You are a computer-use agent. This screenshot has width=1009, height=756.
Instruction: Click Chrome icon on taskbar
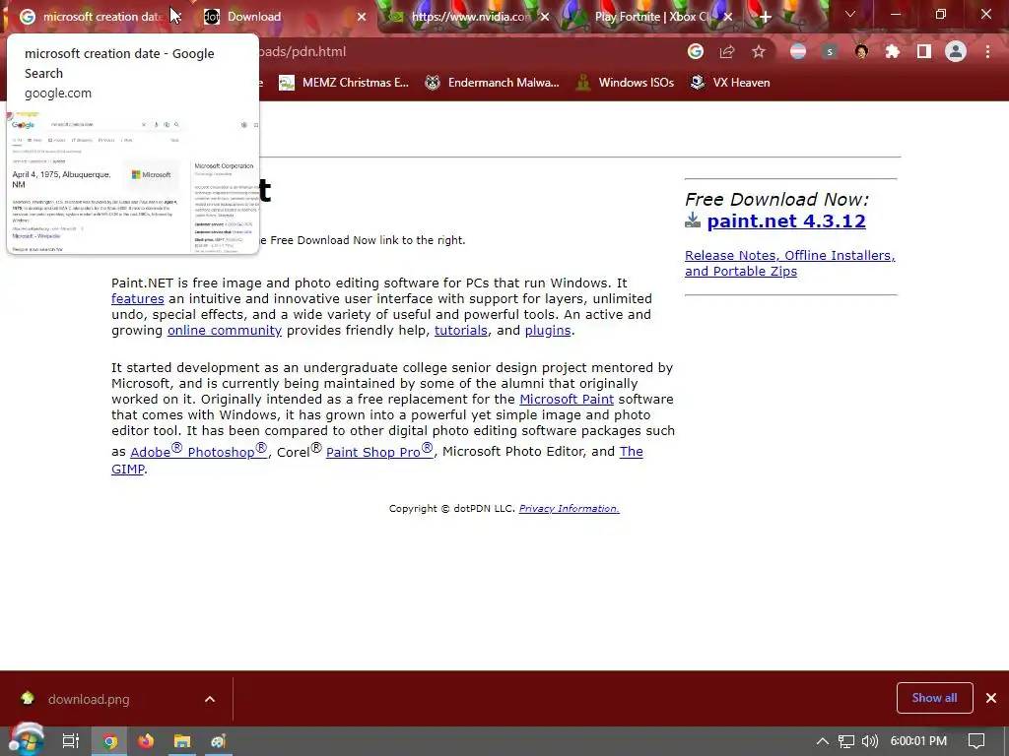tap(110, 741)
